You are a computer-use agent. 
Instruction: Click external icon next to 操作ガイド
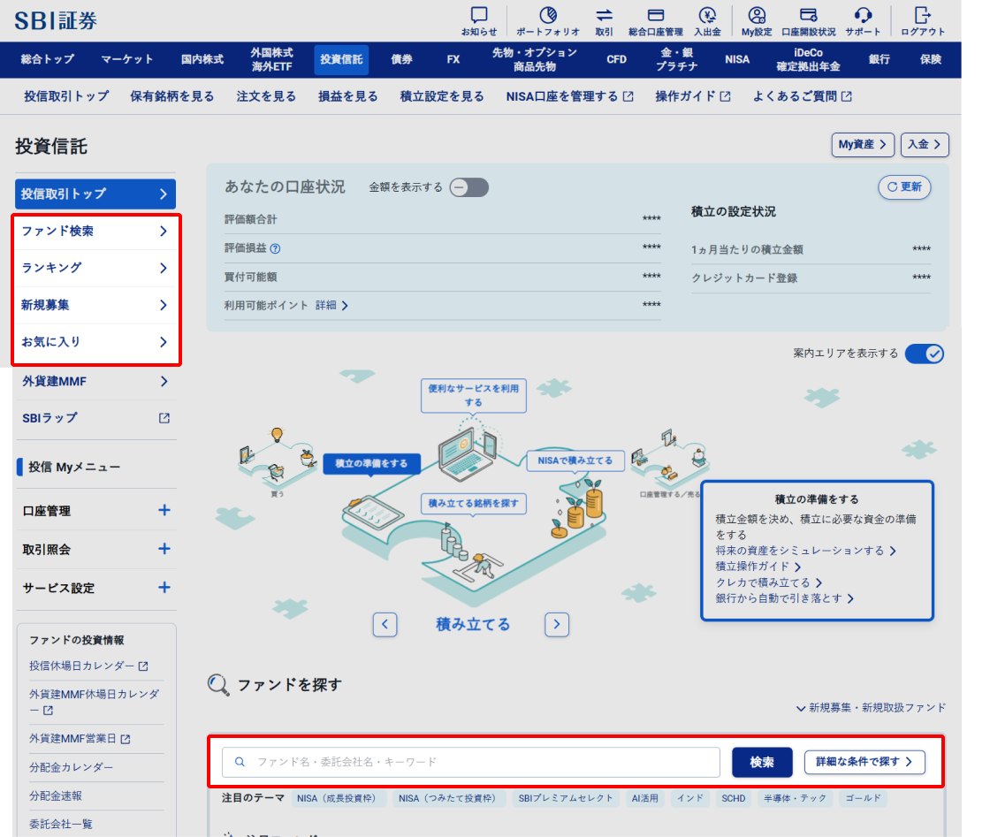pos(726,96)
